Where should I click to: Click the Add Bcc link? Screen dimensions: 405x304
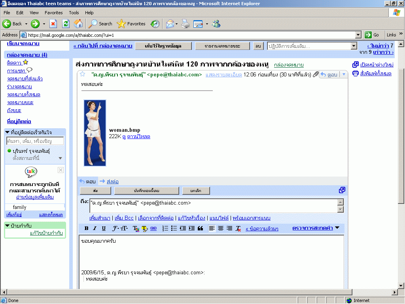coord(124,218)
